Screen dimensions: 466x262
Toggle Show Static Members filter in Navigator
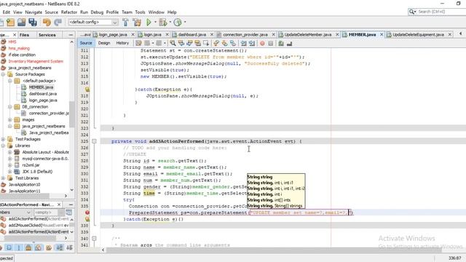(18, 247)
